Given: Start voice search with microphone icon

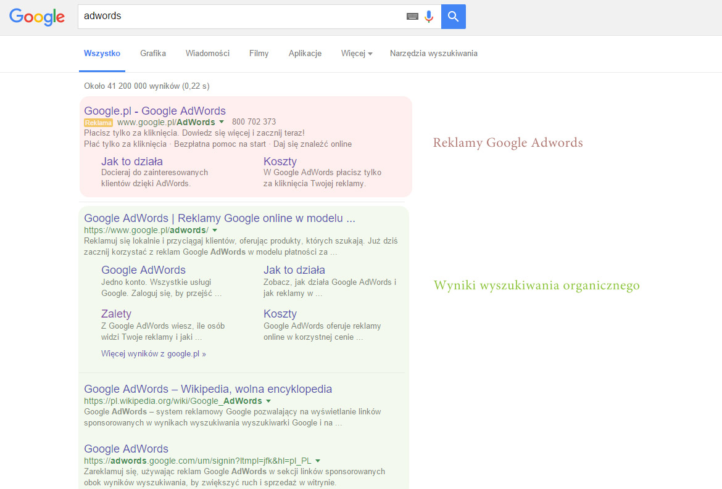Looking at the screenshot, I should 429,17.
